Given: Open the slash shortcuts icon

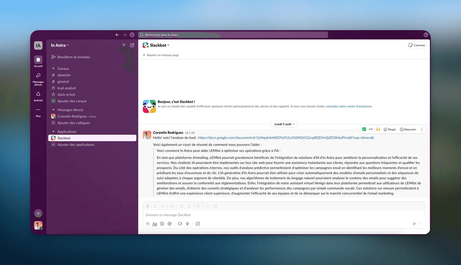Looking at the screenshot, I should point(198,224).
